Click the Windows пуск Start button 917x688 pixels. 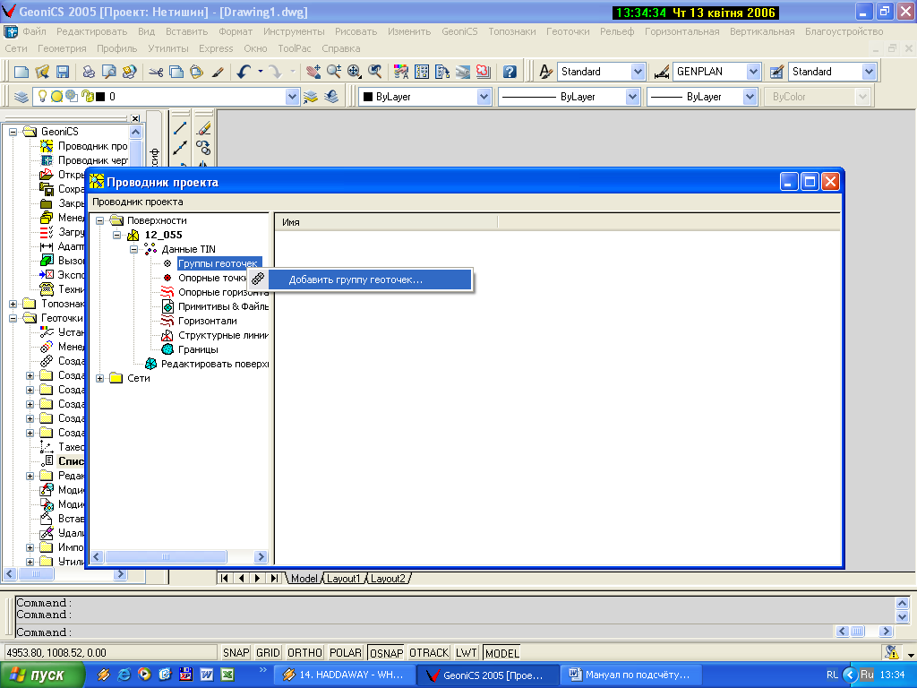coord(42,675)
